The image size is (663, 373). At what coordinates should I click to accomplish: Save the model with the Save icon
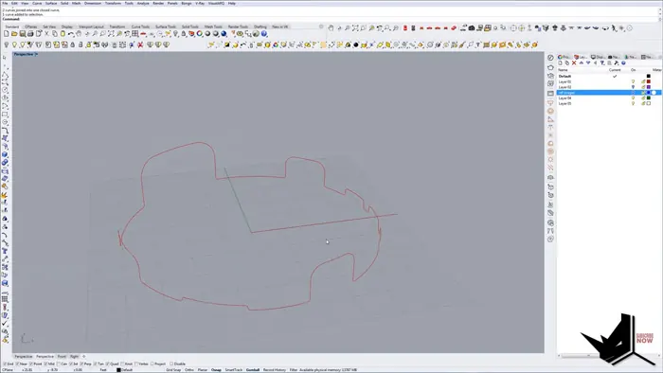coord(23,34)
